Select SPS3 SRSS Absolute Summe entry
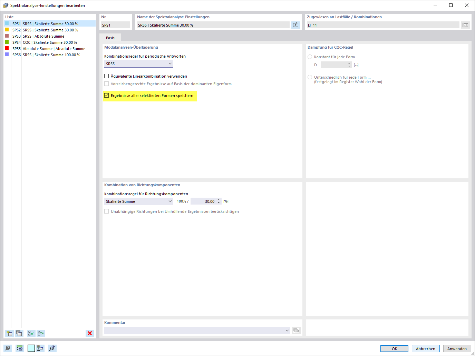The height and width of the screenshot is (356, 475). click(x=50, y=36)
